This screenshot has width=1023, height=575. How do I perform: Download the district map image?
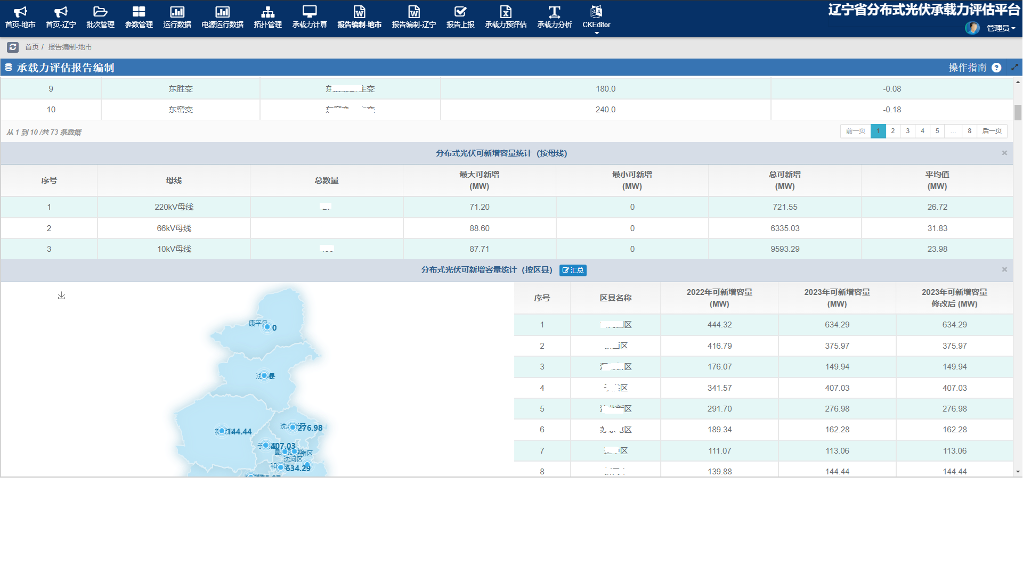61,295
